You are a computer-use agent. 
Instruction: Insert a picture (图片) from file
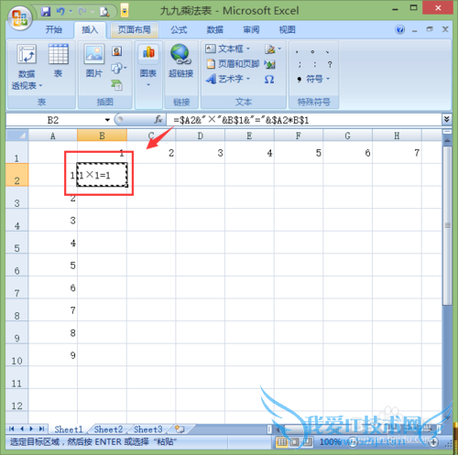point(94,60)
